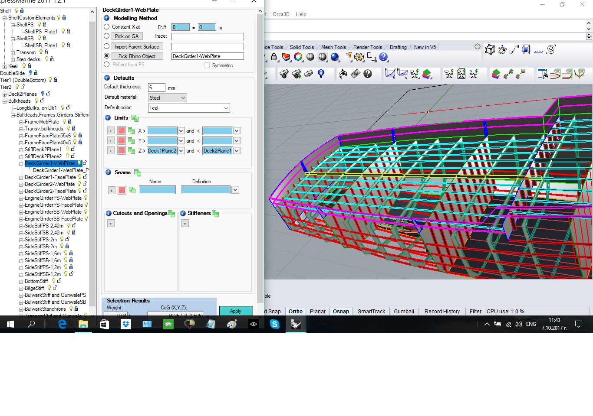Open the Default material dropdown
Screen dimensions: 593x416
pyautogui.click(x=168, y=98)
